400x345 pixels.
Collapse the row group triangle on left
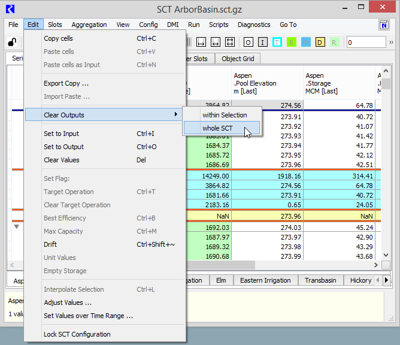tap(16, 227)
